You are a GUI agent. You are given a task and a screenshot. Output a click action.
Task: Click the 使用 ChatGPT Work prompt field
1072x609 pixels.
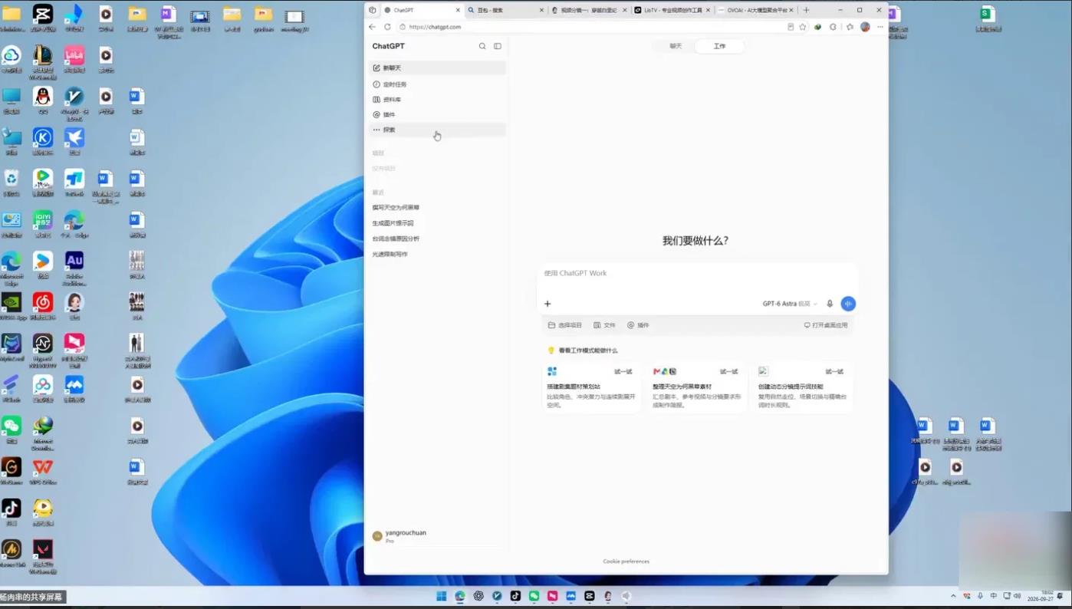tap(696, 273)
